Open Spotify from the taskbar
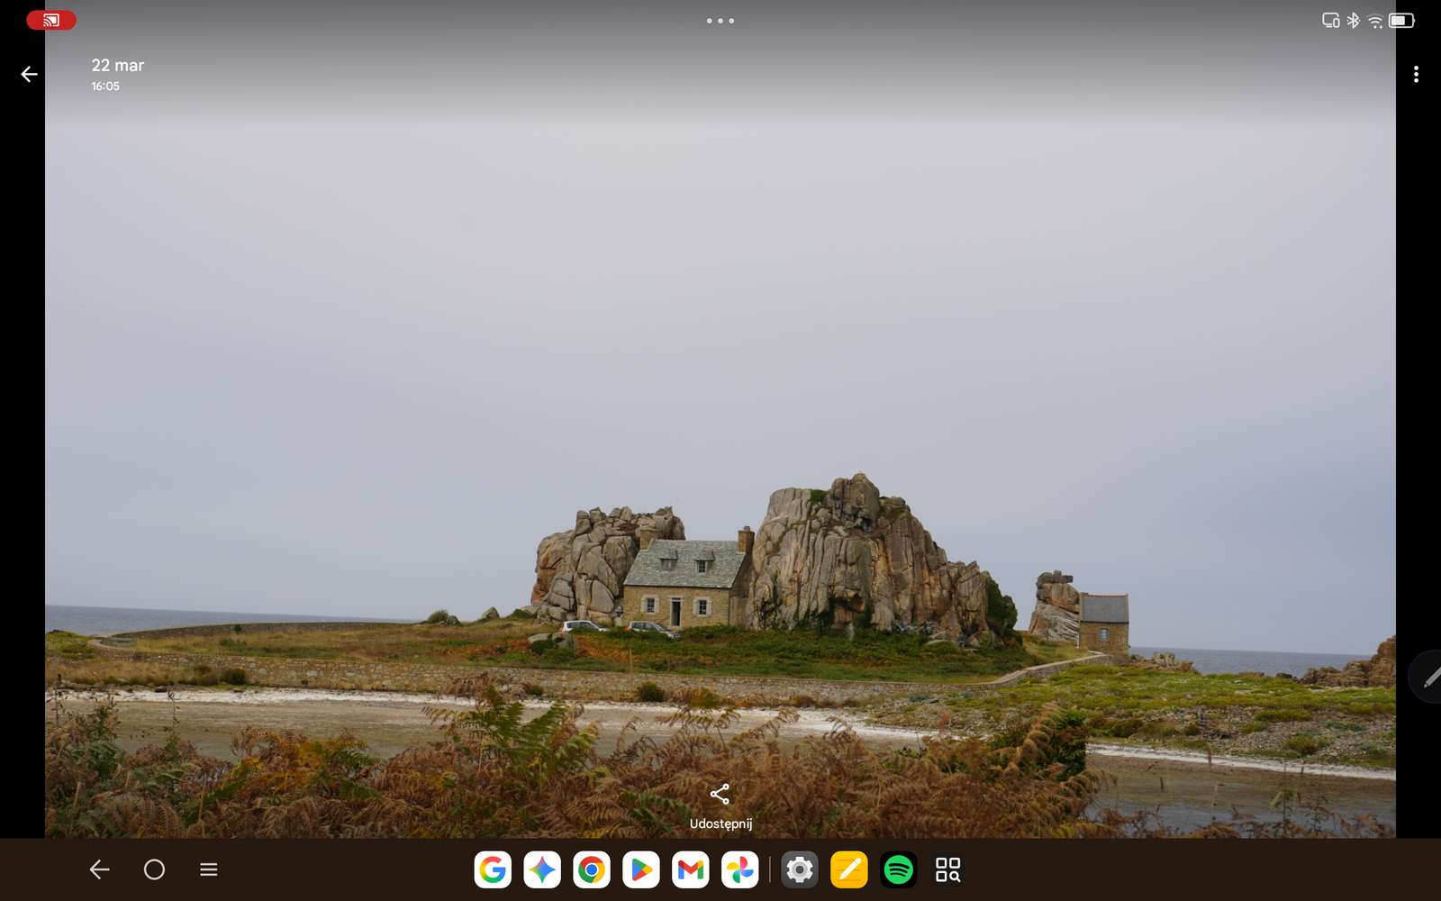 [899, 869]
